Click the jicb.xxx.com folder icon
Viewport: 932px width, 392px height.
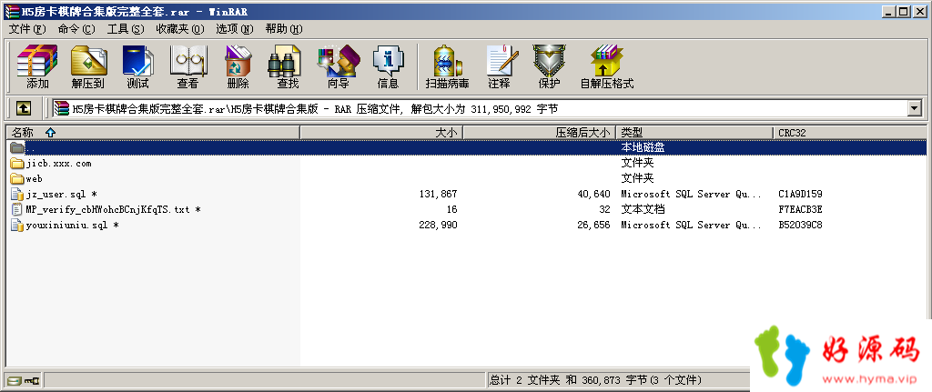pos(16,164)
